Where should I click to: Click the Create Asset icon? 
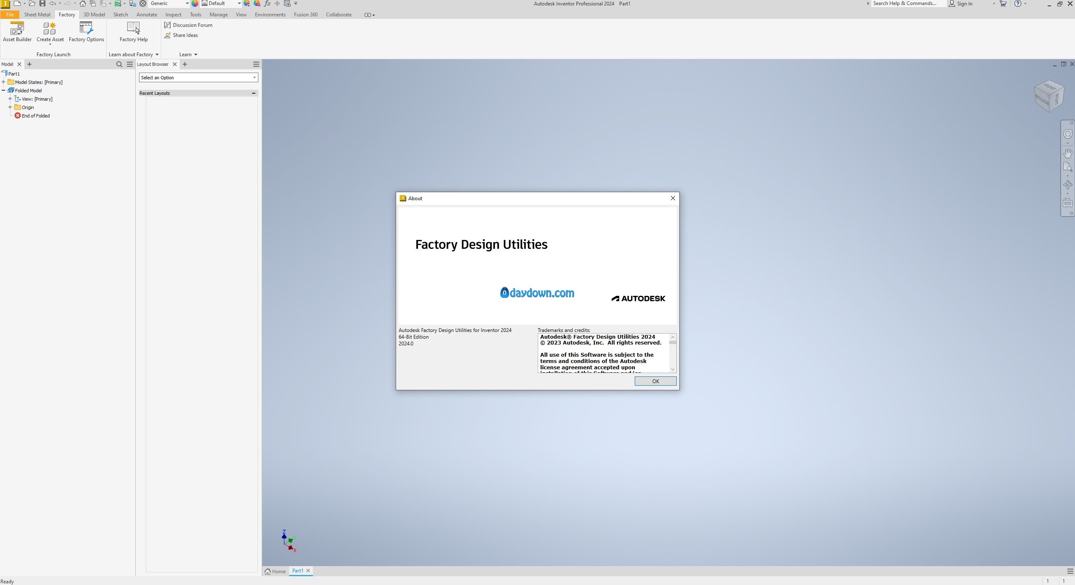click(x=50, y=29)
